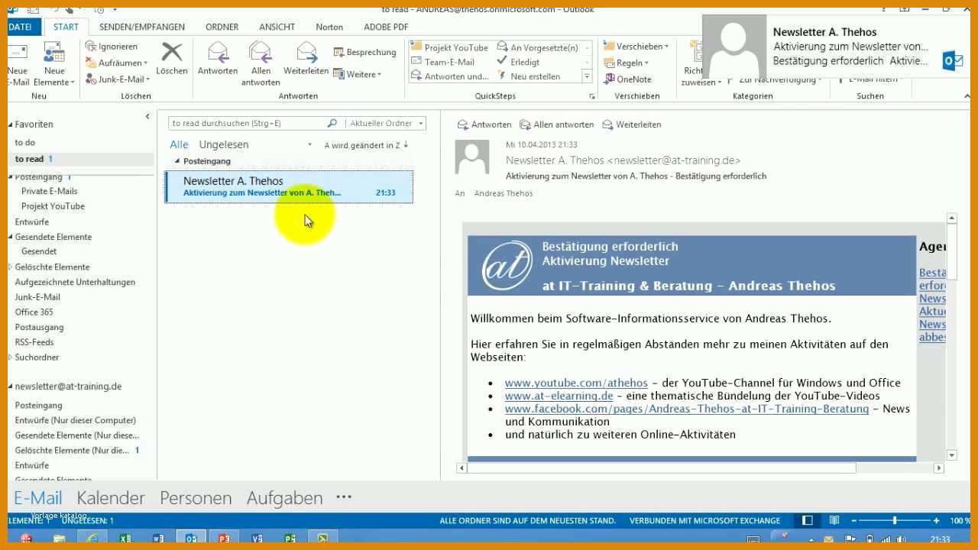Image resolution: width=978 pixels, height=550 pixels.
Task: Collapse the Favoriten group
Action: pos(11,125)
